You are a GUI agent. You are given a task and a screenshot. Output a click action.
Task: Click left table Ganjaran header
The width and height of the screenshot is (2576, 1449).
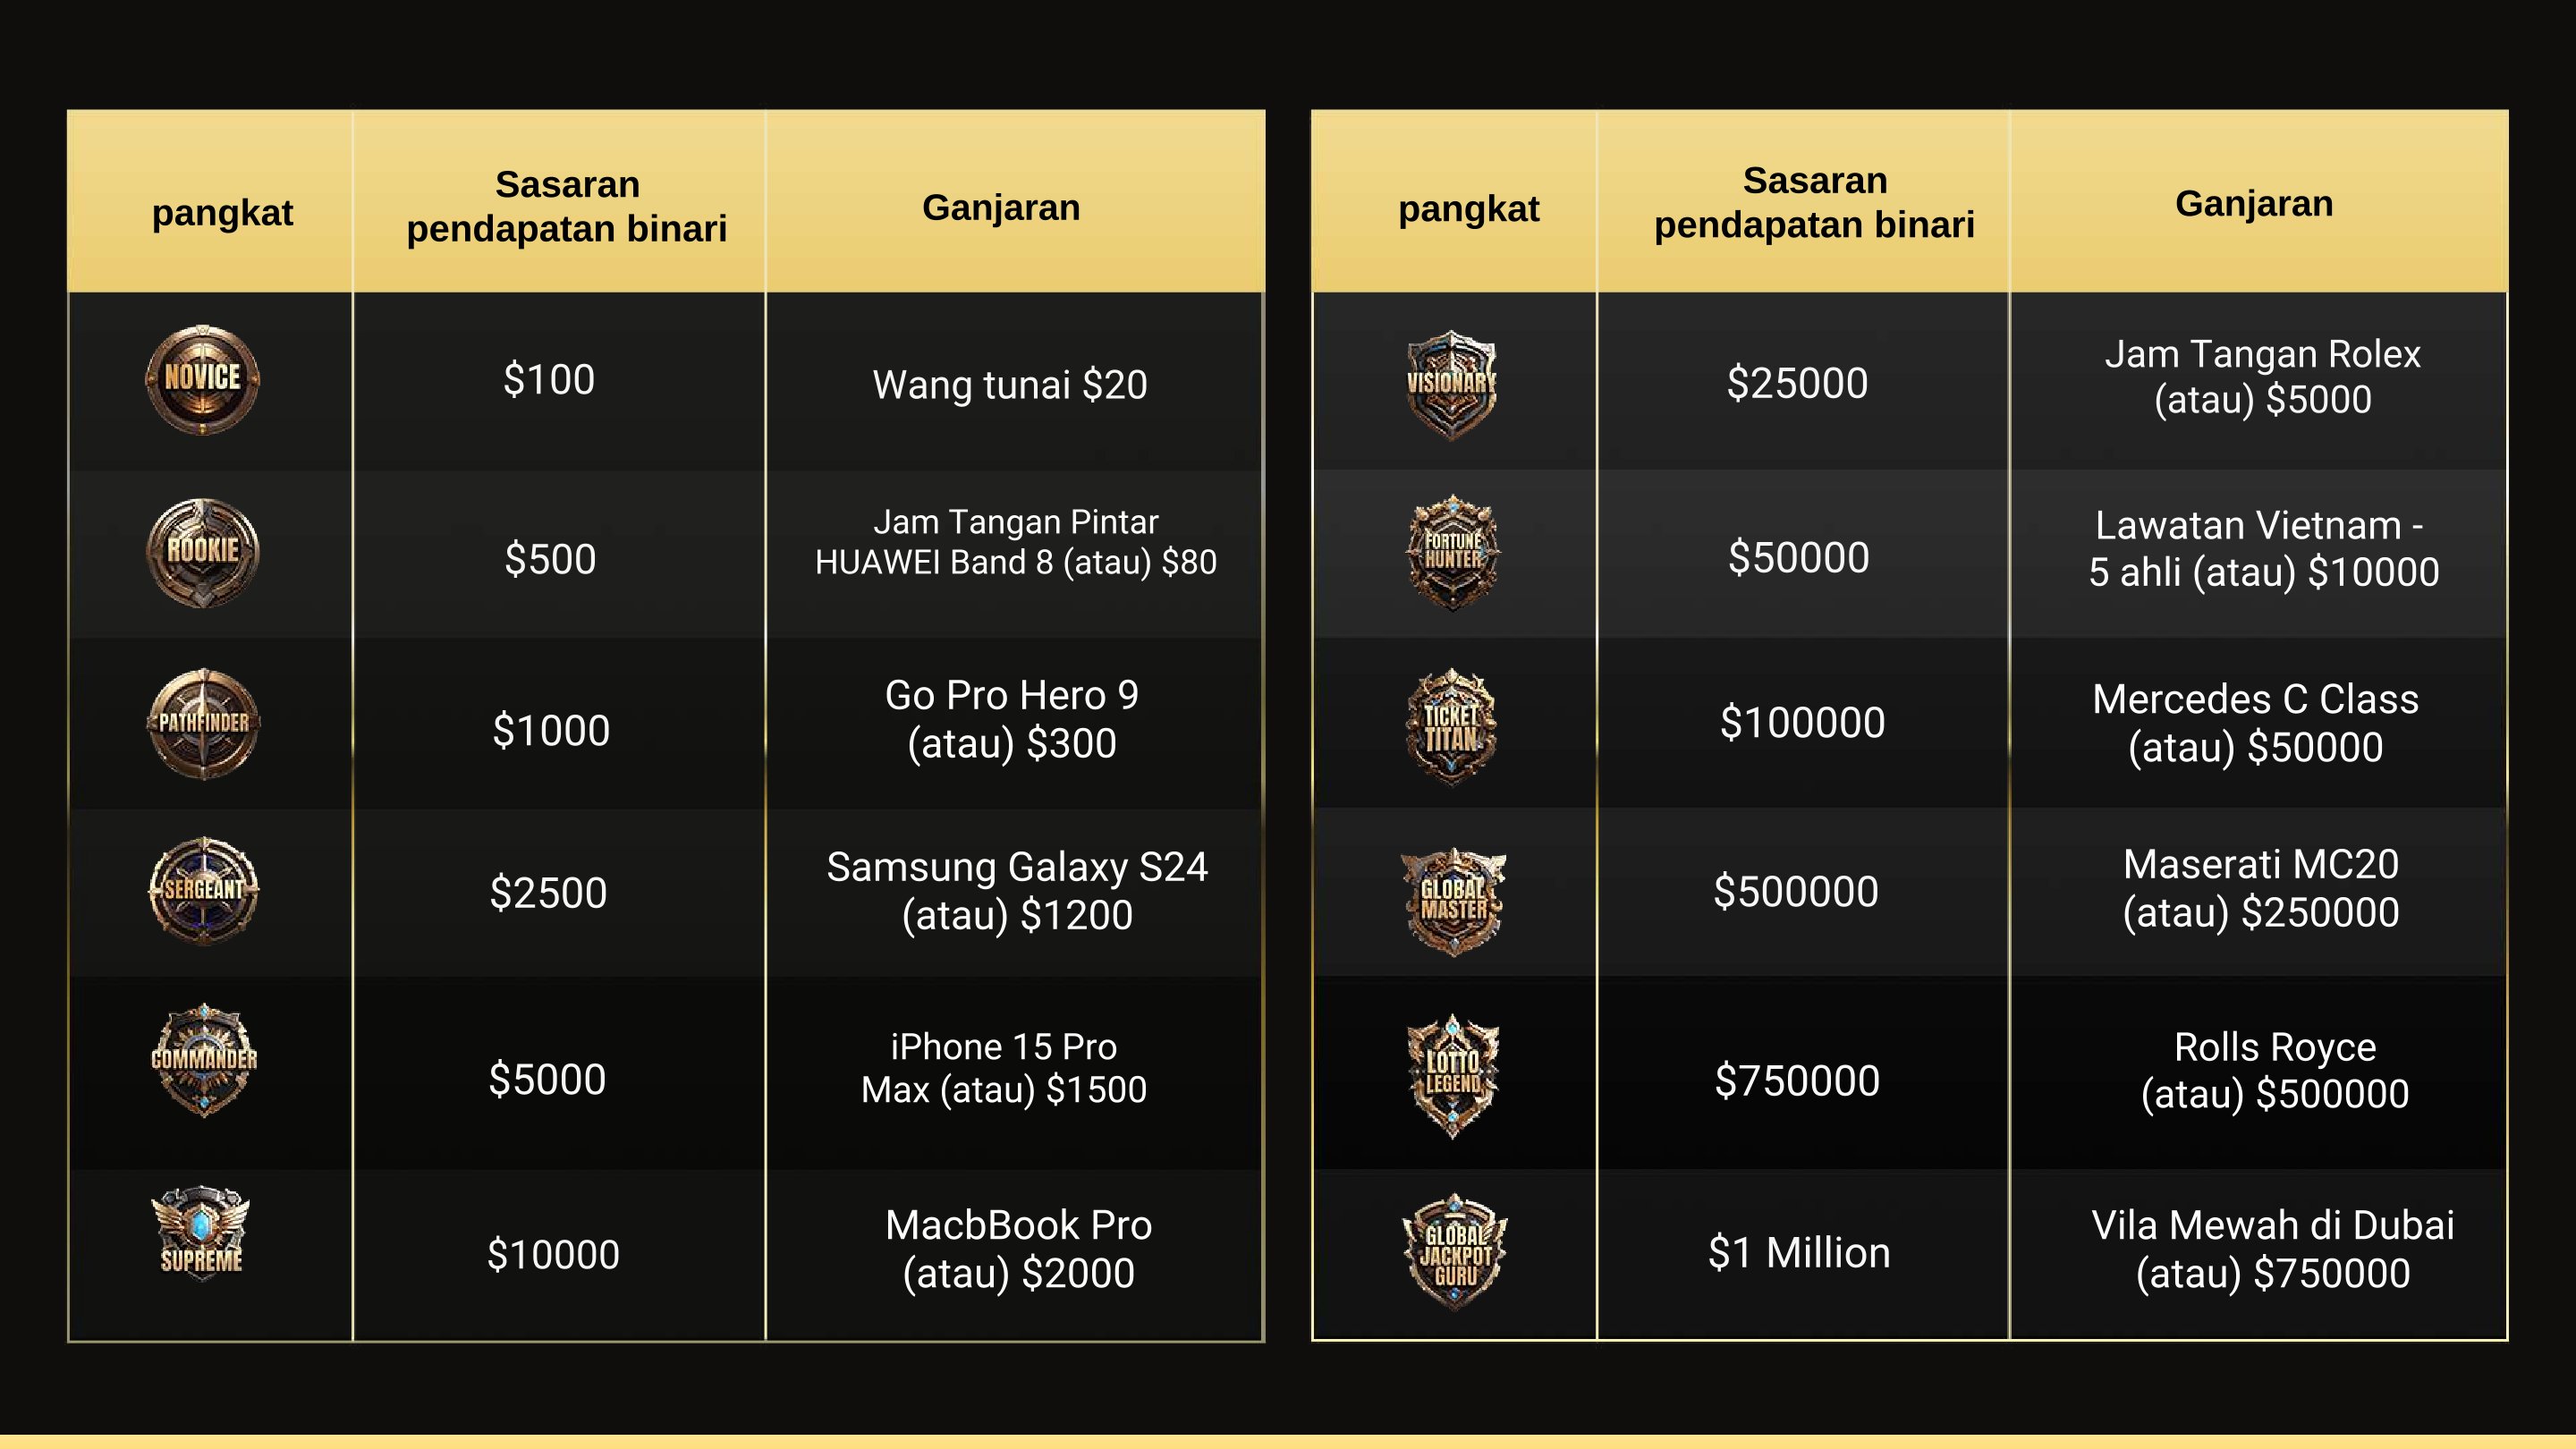[x=1001, y=207]
